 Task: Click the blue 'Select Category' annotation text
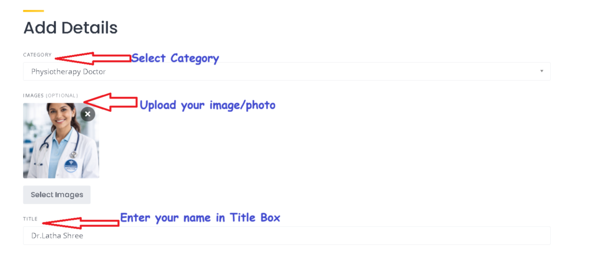(x=175, y=58)
